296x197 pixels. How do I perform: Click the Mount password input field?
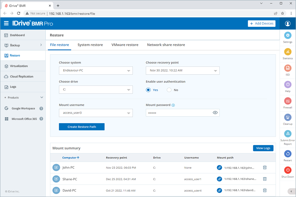[x=183, y=113]
